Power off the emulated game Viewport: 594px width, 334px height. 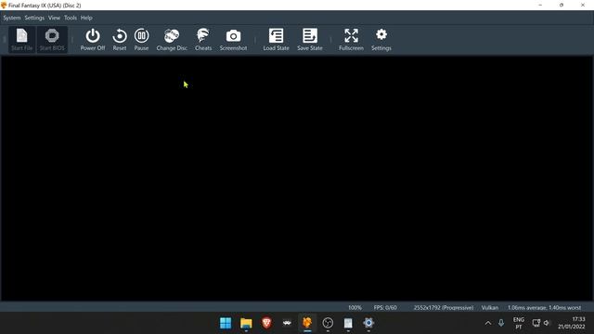tap(93, 39)
